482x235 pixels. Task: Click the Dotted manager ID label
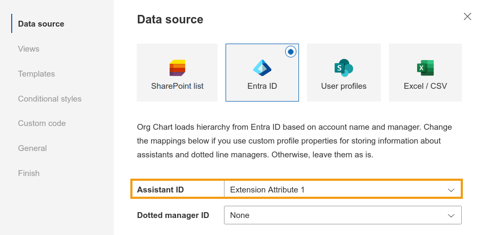(173, 215)
